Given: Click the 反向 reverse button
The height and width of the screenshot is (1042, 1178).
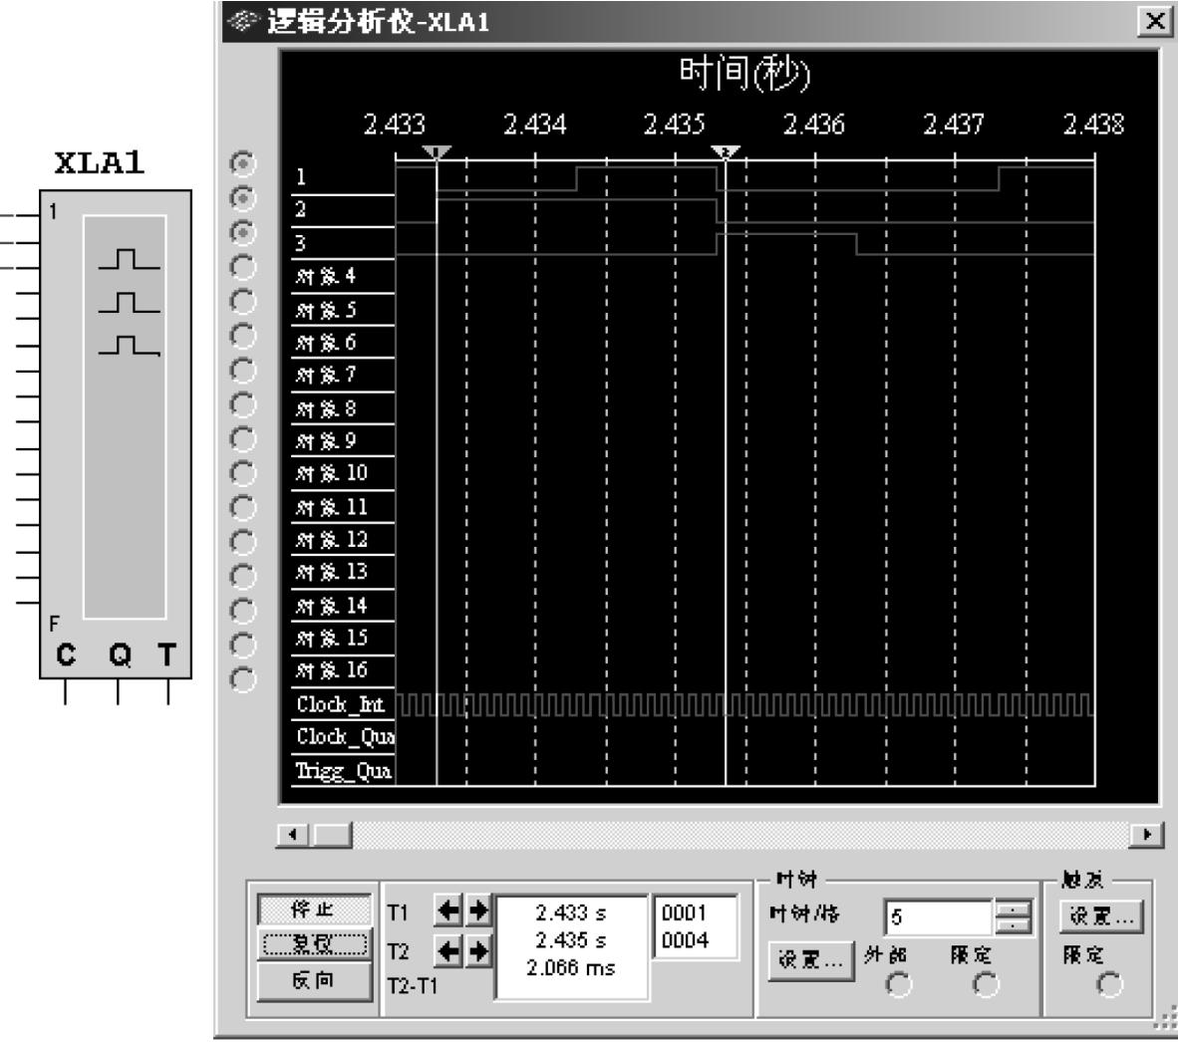Looking at the screenshot, I should (314, 980).
